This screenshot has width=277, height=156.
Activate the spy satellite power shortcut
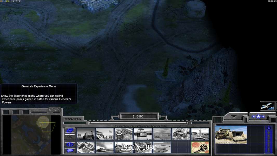pos(268,106)
